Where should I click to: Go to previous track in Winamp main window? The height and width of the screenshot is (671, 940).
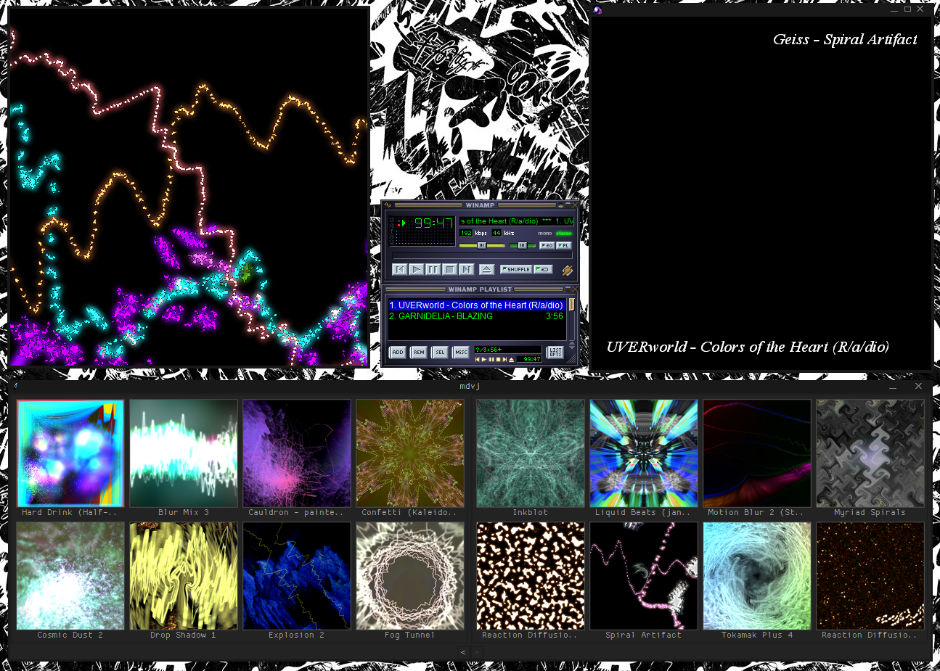coord(399,269)
